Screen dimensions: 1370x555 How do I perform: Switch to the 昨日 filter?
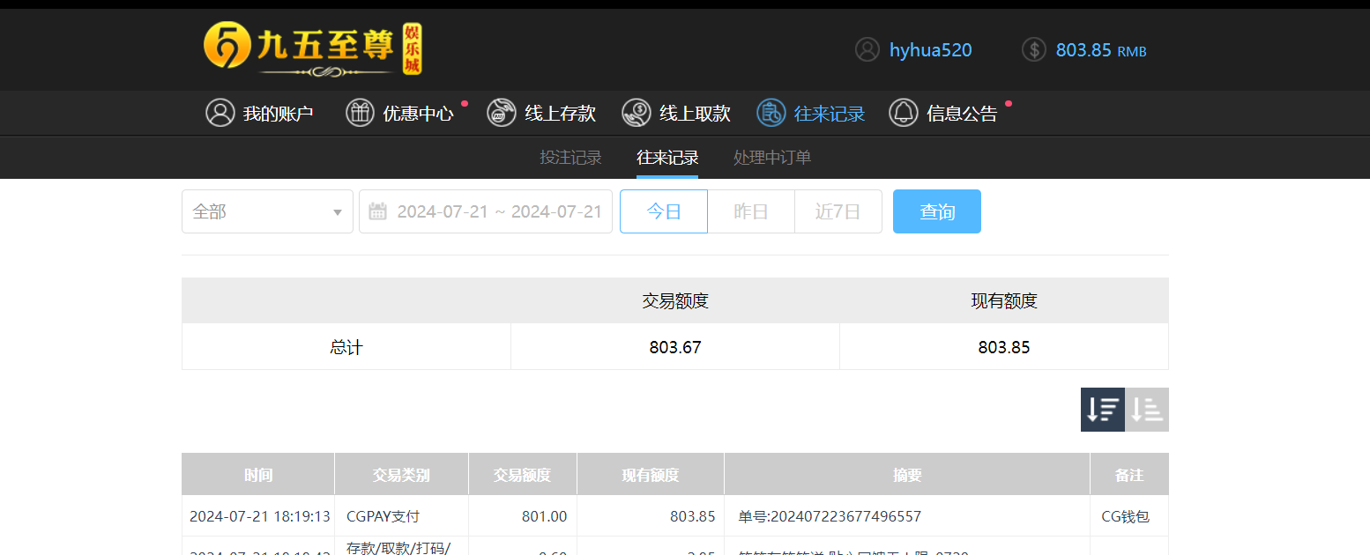point(750,211)
